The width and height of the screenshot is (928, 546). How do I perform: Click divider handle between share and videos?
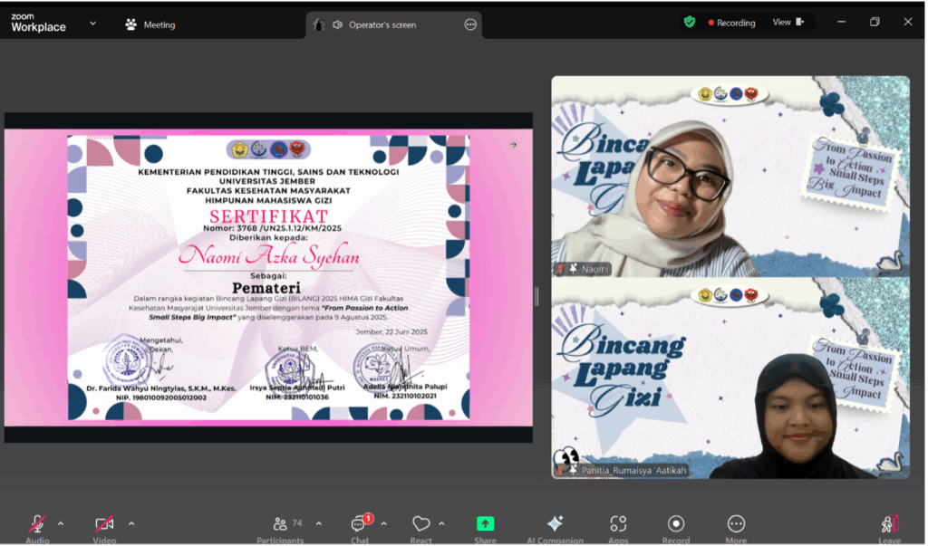(537, 296)
